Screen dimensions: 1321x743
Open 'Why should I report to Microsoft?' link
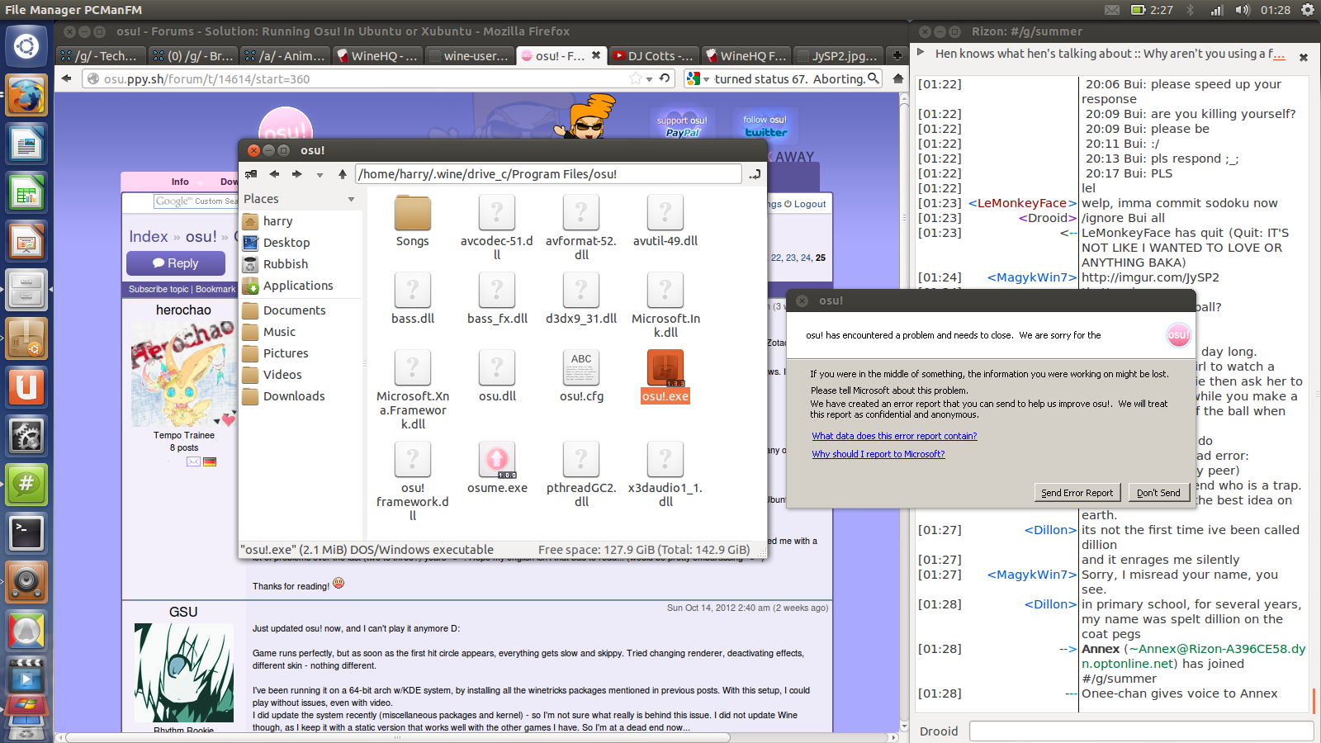coord(878,454)
